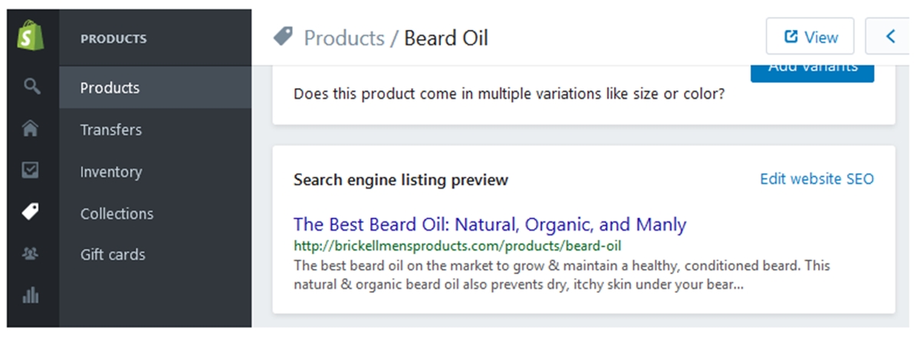Screen dimensions: 920x344
Task: Click the Shopify bag logo
Action: point(31,36)
